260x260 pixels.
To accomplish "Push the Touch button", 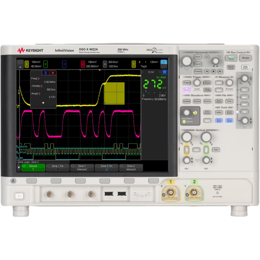I will point(207,121).
